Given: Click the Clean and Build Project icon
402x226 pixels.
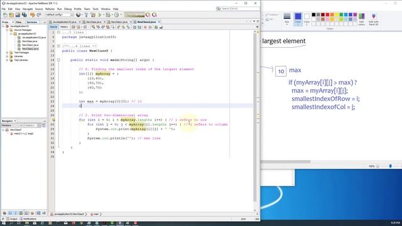Looking at the screenshot, I should (93, 15).
